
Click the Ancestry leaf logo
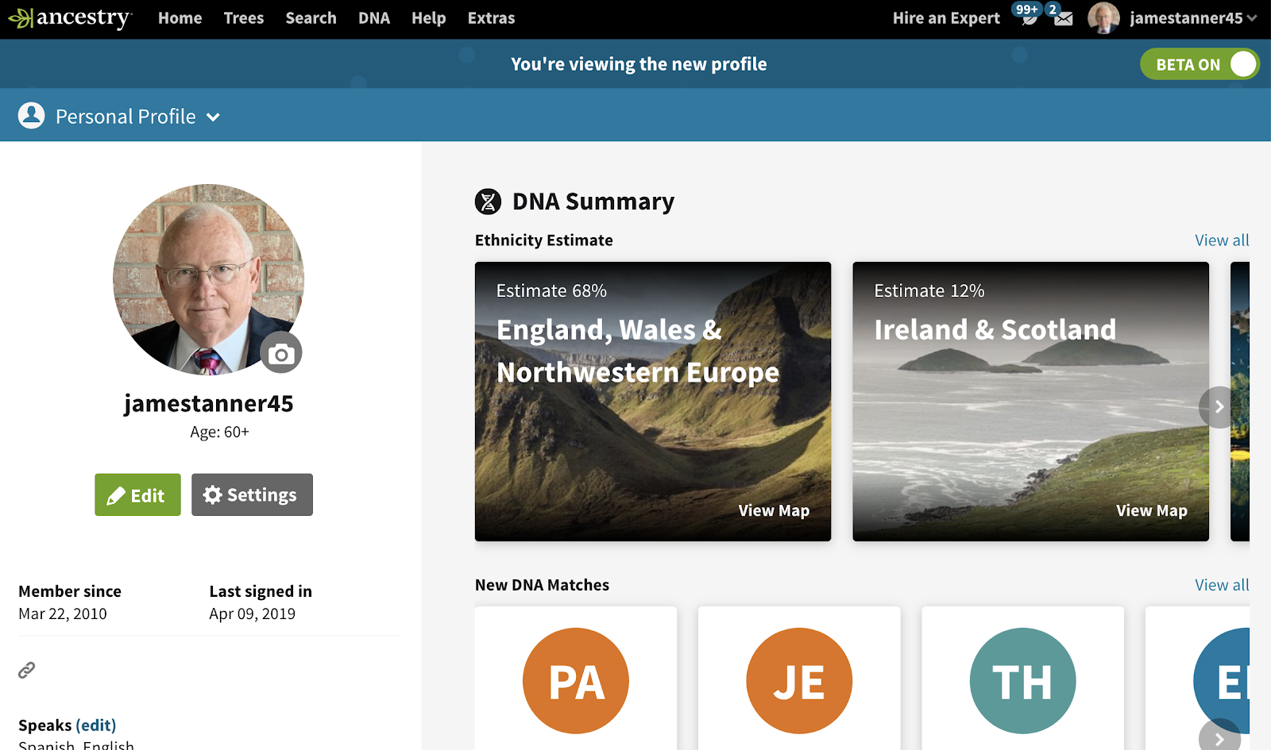pos(21,16)
